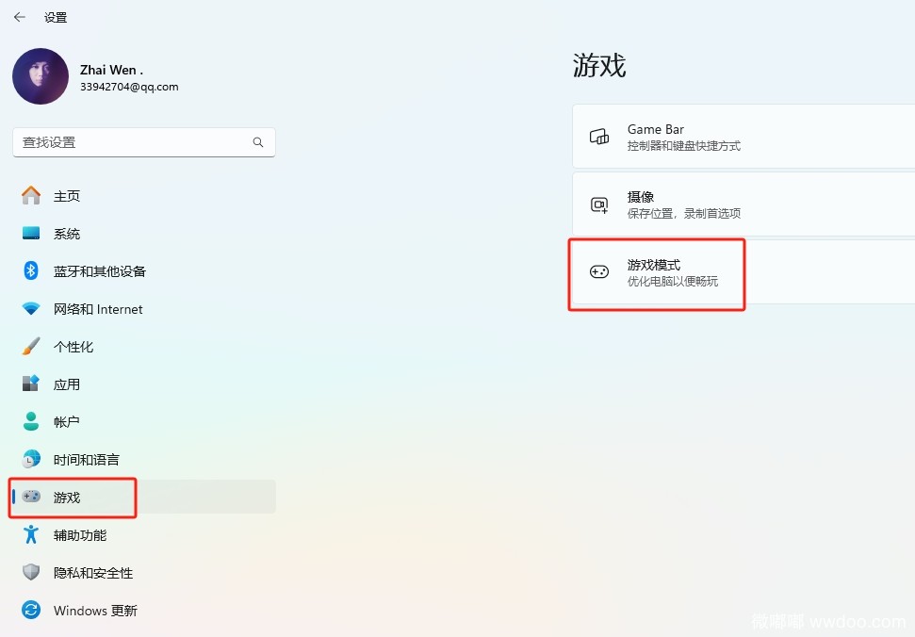Viewport: 915px width, 637px height.
Task: Click the 查找设置 search field
Action: coord(144,142)
